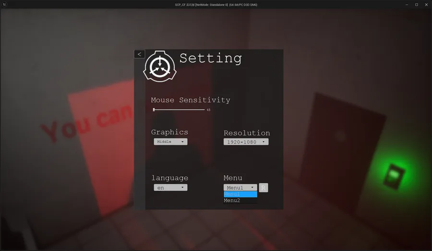Maximize the game preview window
This screenshot has height=251, width=432.
tap(417, 5)
